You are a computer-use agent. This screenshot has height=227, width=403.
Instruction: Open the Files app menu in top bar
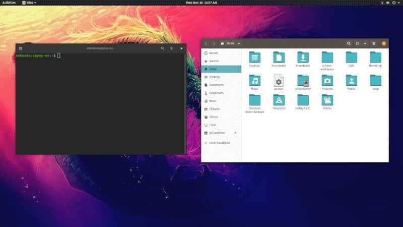click(x=29, y=3)
